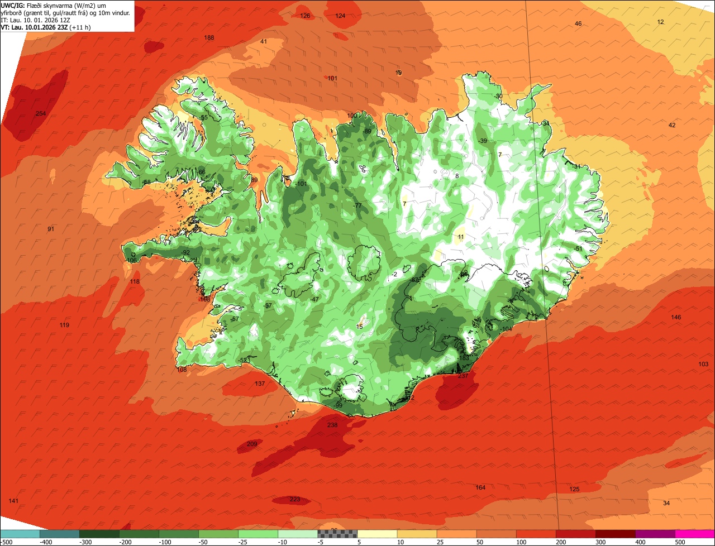
Task: Click the 209 value label
Action: pos(252,444)
